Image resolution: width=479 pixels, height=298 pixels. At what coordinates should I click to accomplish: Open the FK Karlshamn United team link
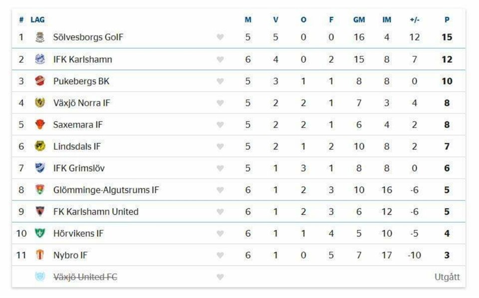tap(95, 212)
